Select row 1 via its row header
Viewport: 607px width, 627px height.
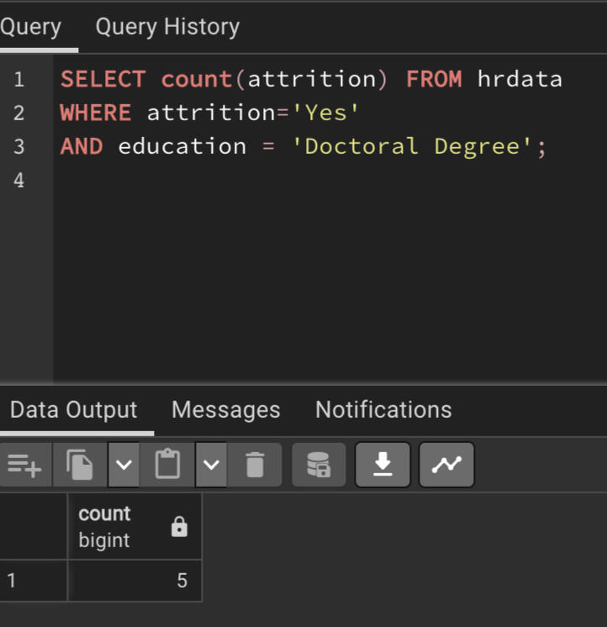pos(32,581)
